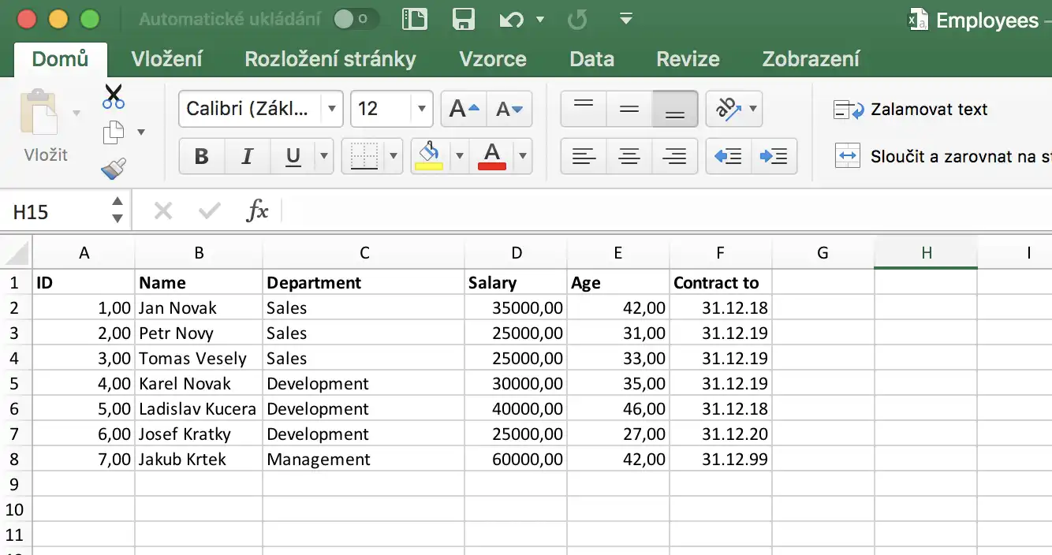Click the increase indent icon
1052x555 pixels.
click(774, 156)
